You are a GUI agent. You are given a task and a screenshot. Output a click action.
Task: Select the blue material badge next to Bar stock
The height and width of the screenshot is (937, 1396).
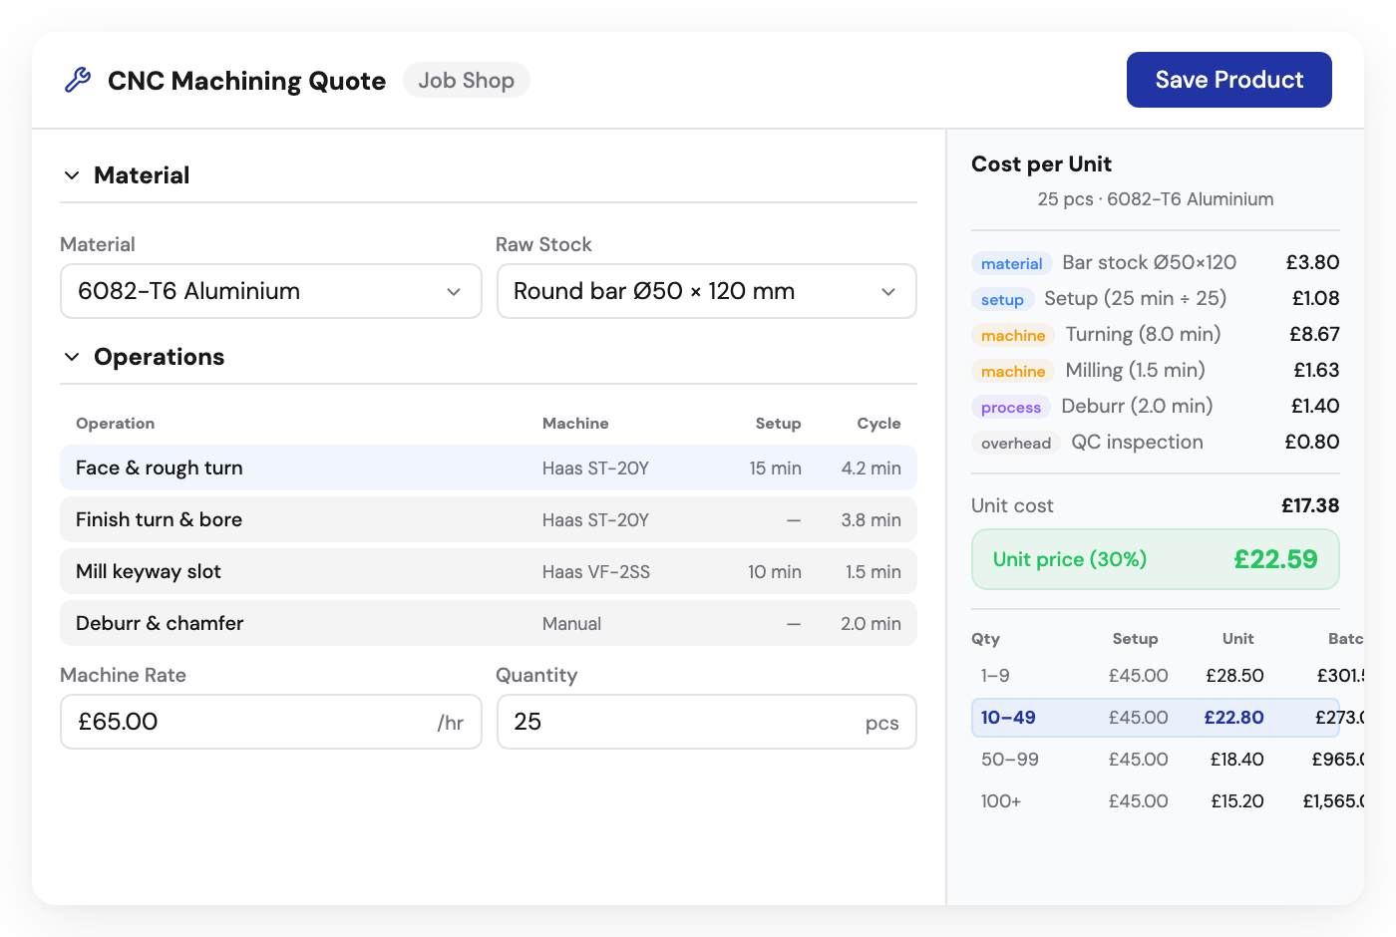[1011, 263]
